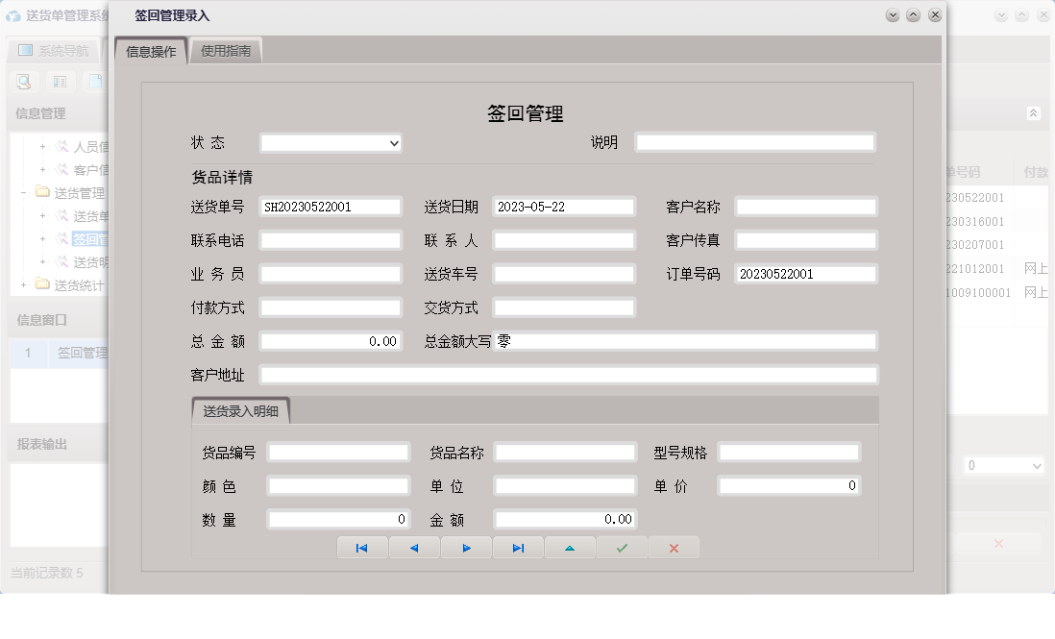Click the report preview toolbar icon

pyautogui.click(x=60, y=82)
